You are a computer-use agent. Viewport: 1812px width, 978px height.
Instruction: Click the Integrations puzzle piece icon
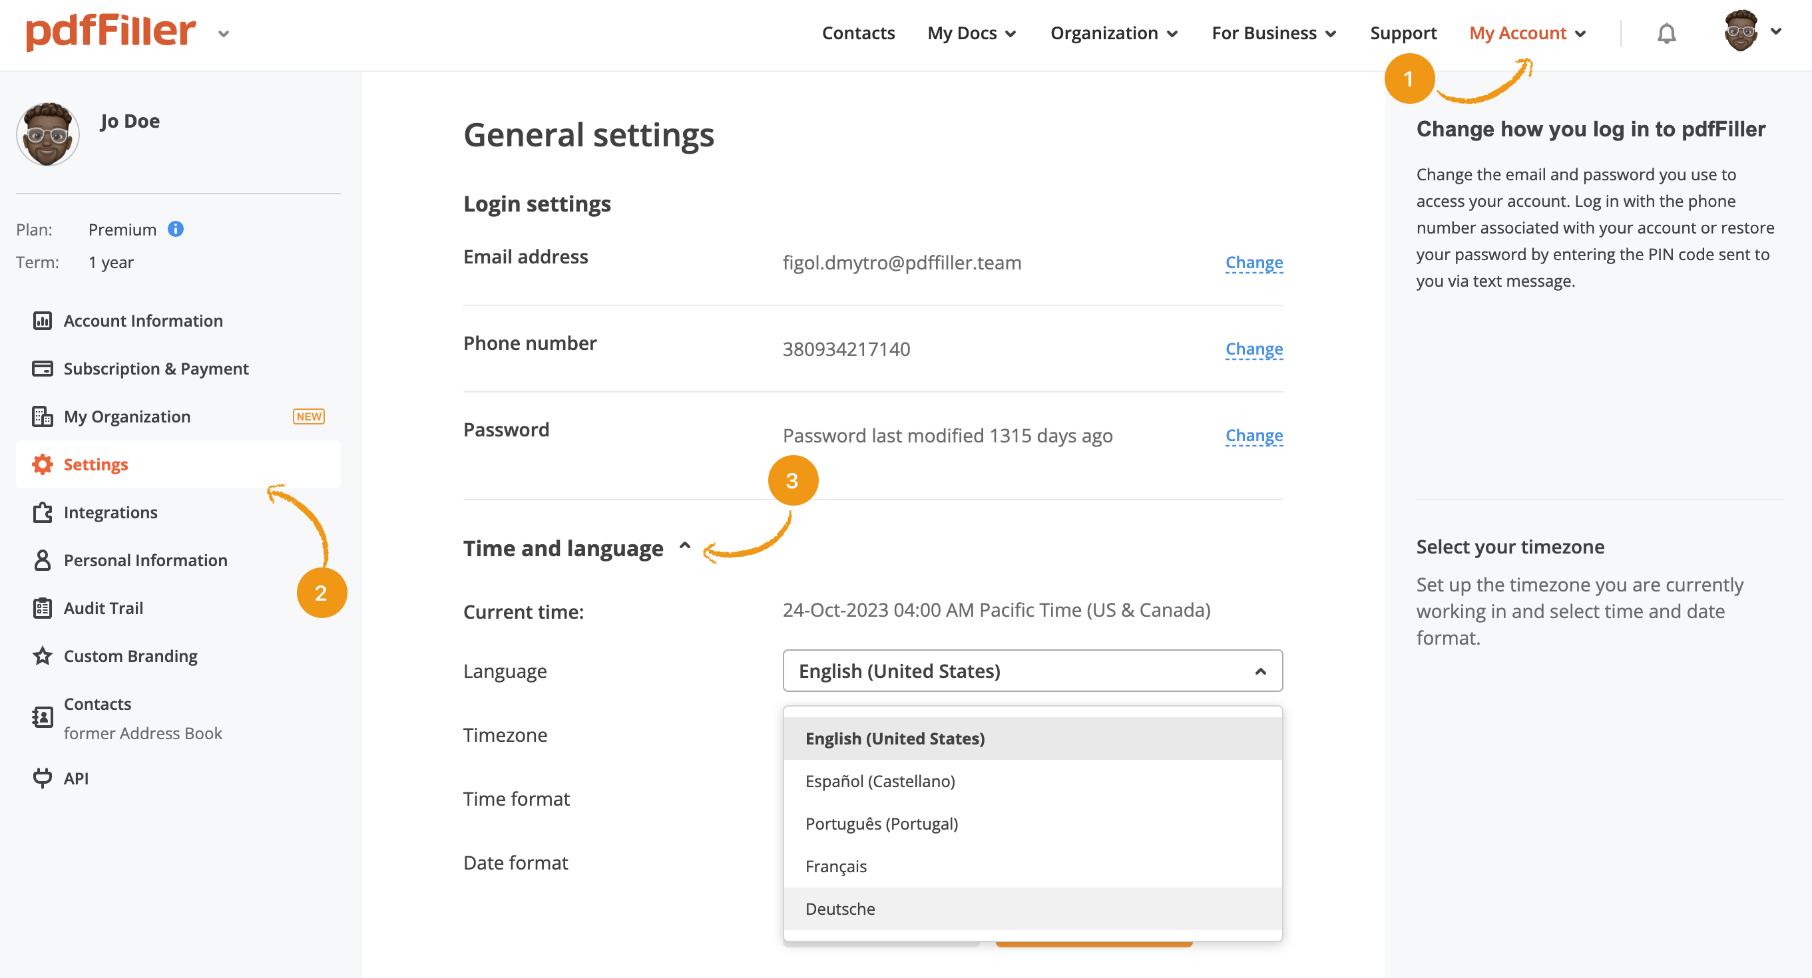coord(42,512)
